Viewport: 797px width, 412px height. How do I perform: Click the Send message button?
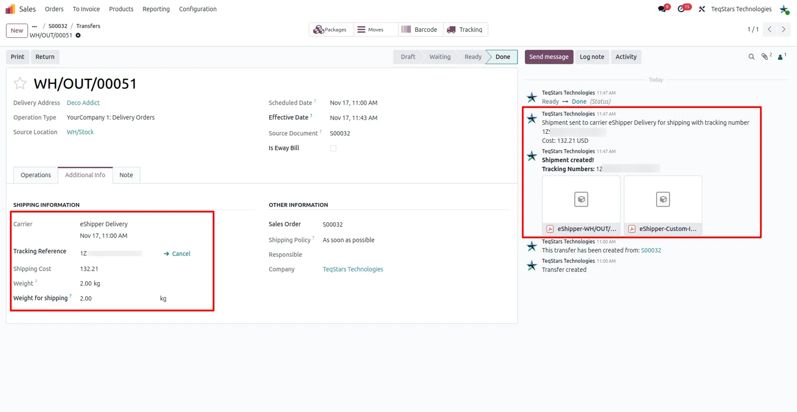(549, 57)
